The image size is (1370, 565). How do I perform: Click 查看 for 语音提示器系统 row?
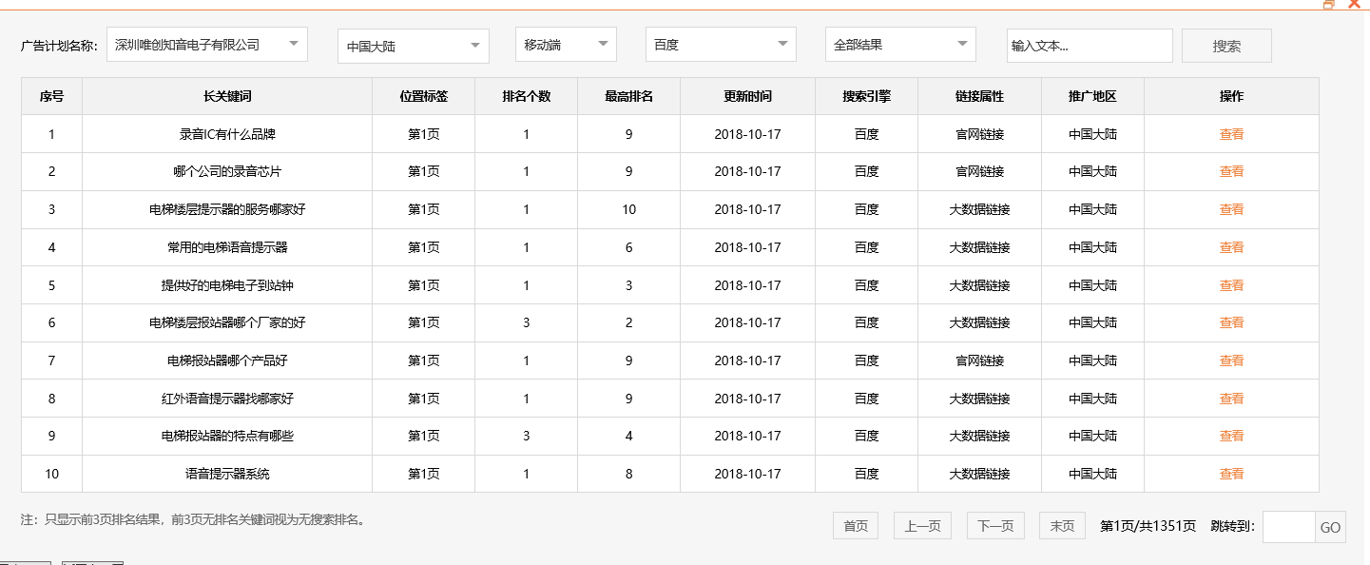(x=1231, y=474)
